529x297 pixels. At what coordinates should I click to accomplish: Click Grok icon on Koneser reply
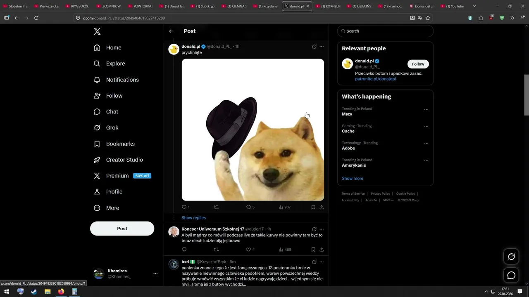click(x=314, y=229)
